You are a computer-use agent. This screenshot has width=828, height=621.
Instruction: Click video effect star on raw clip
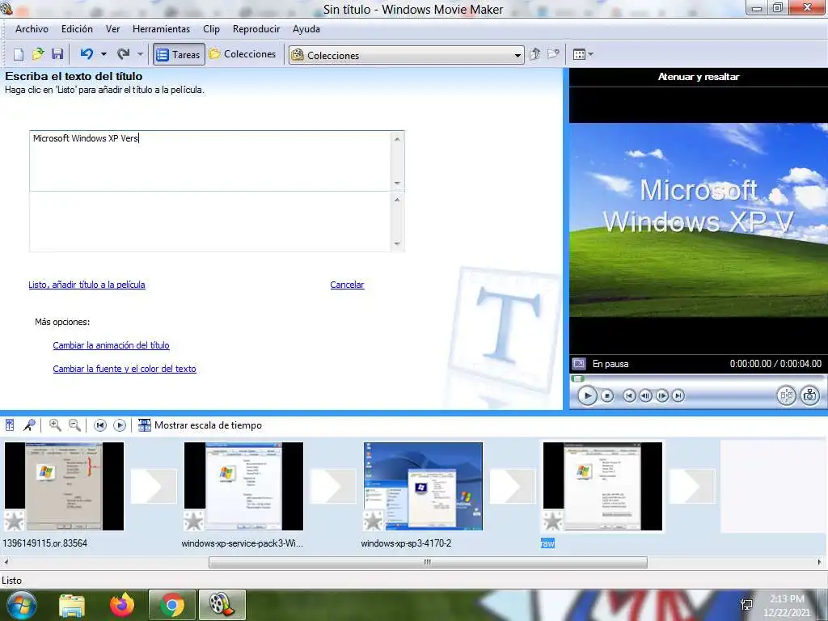(553, 522)
